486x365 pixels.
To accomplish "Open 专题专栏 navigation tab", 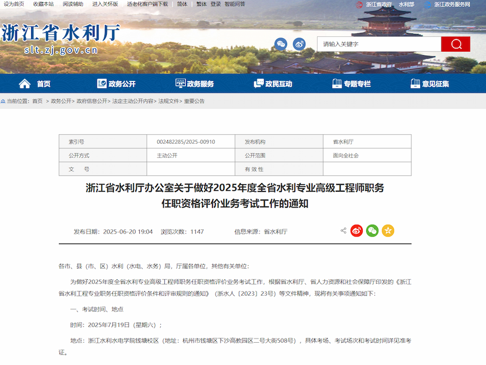I will [351, 84].
